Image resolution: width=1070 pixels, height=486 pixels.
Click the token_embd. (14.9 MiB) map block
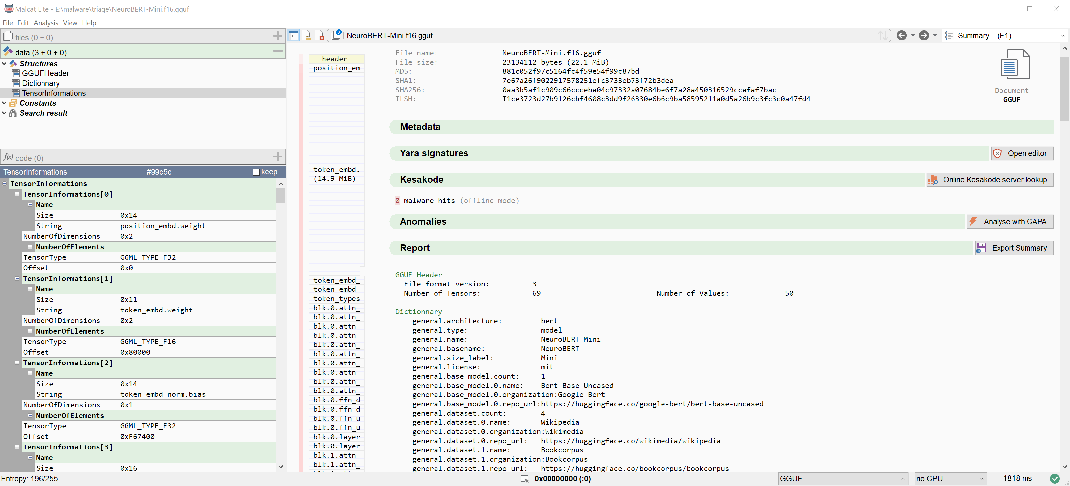coord(336,174)
